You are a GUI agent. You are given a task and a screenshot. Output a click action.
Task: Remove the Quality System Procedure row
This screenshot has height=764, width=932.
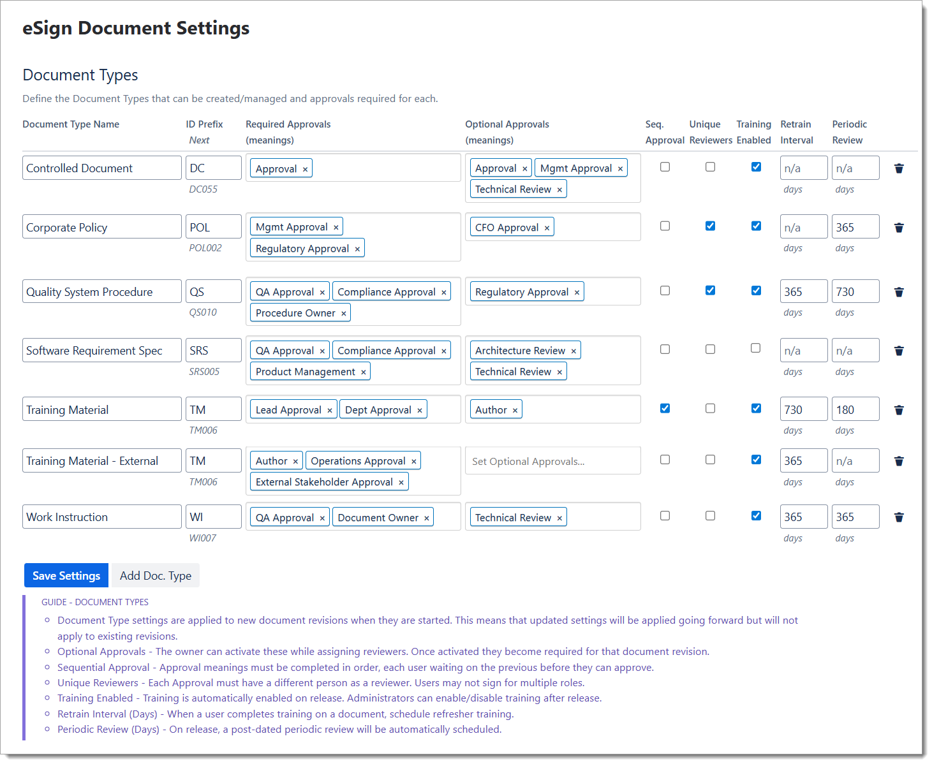pos(899,292)
